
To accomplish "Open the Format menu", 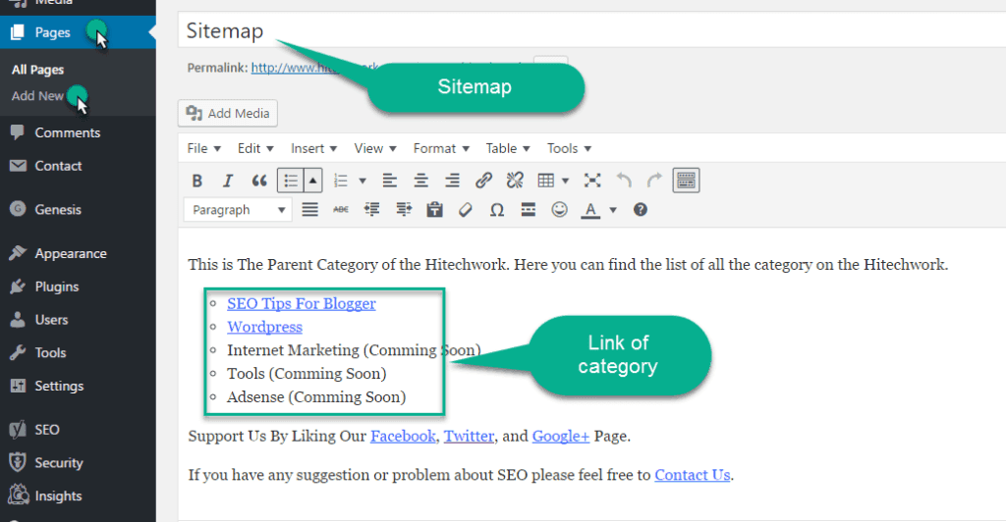I will click(441, 148).
